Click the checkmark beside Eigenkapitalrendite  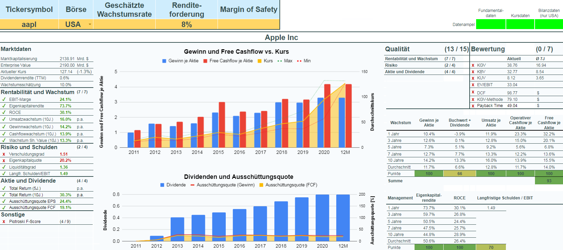(4, 106)
